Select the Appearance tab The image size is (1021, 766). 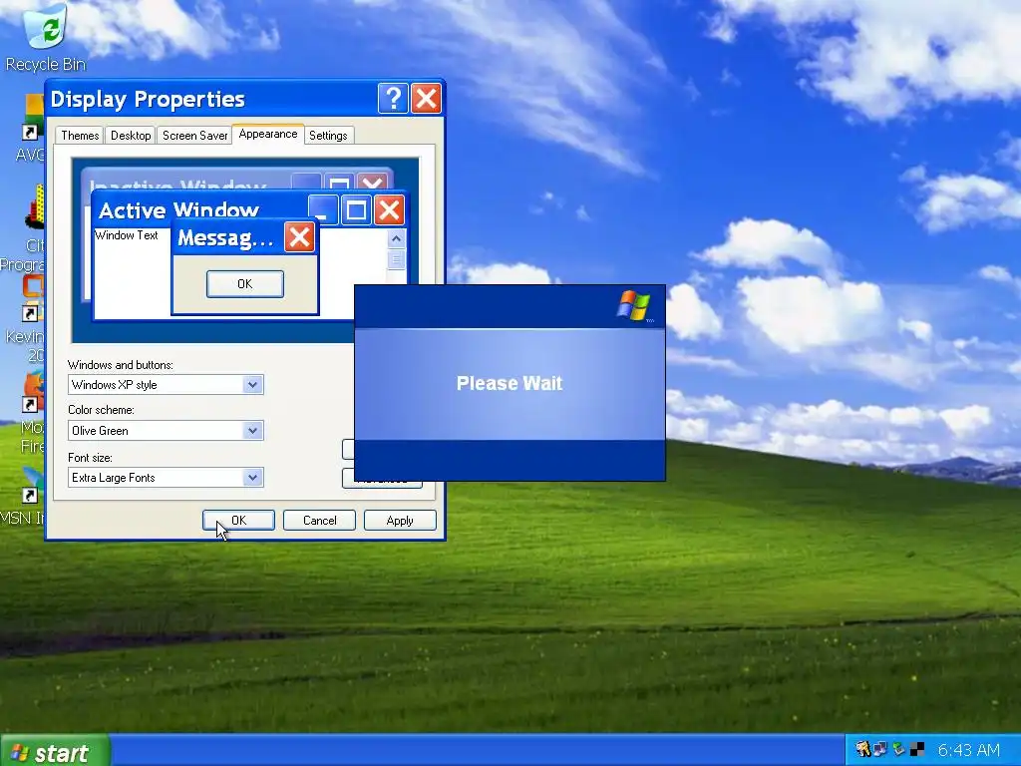[x=267, y=134]
